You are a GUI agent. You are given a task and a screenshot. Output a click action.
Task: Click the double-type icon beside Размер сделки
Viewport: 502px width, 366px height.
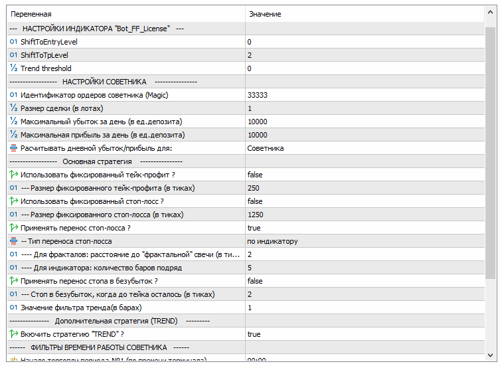click(x=13, y=108)
